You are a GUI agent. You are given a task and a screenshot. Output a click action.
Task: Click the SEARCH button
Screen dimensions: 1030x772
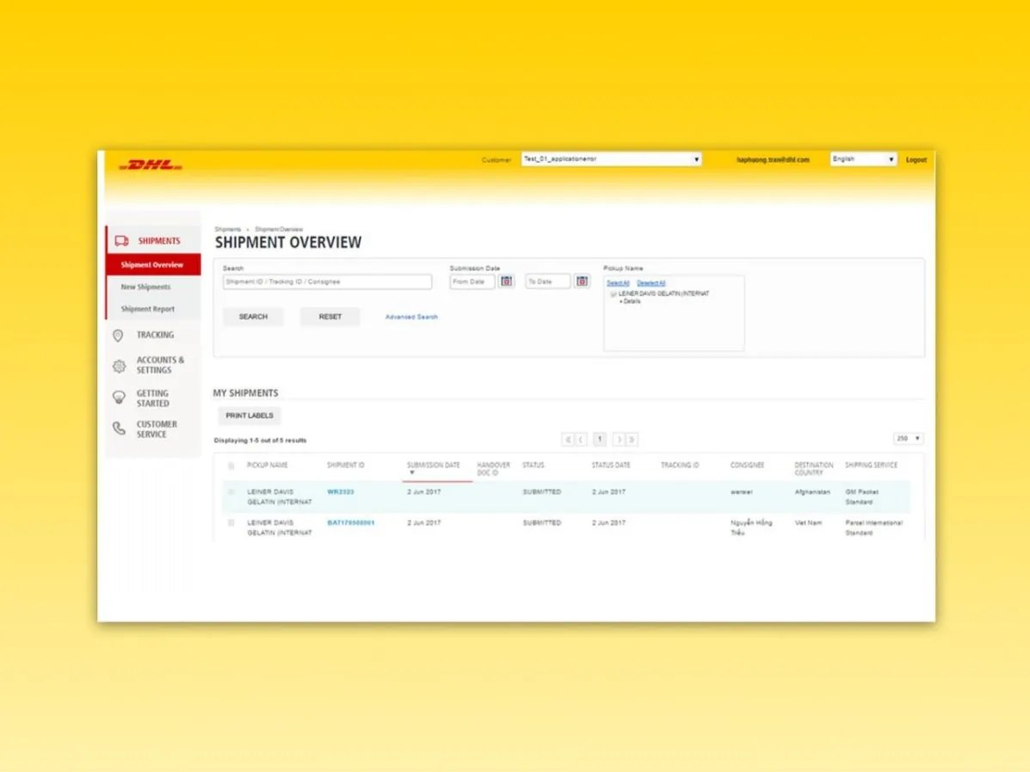coord(253,317)
